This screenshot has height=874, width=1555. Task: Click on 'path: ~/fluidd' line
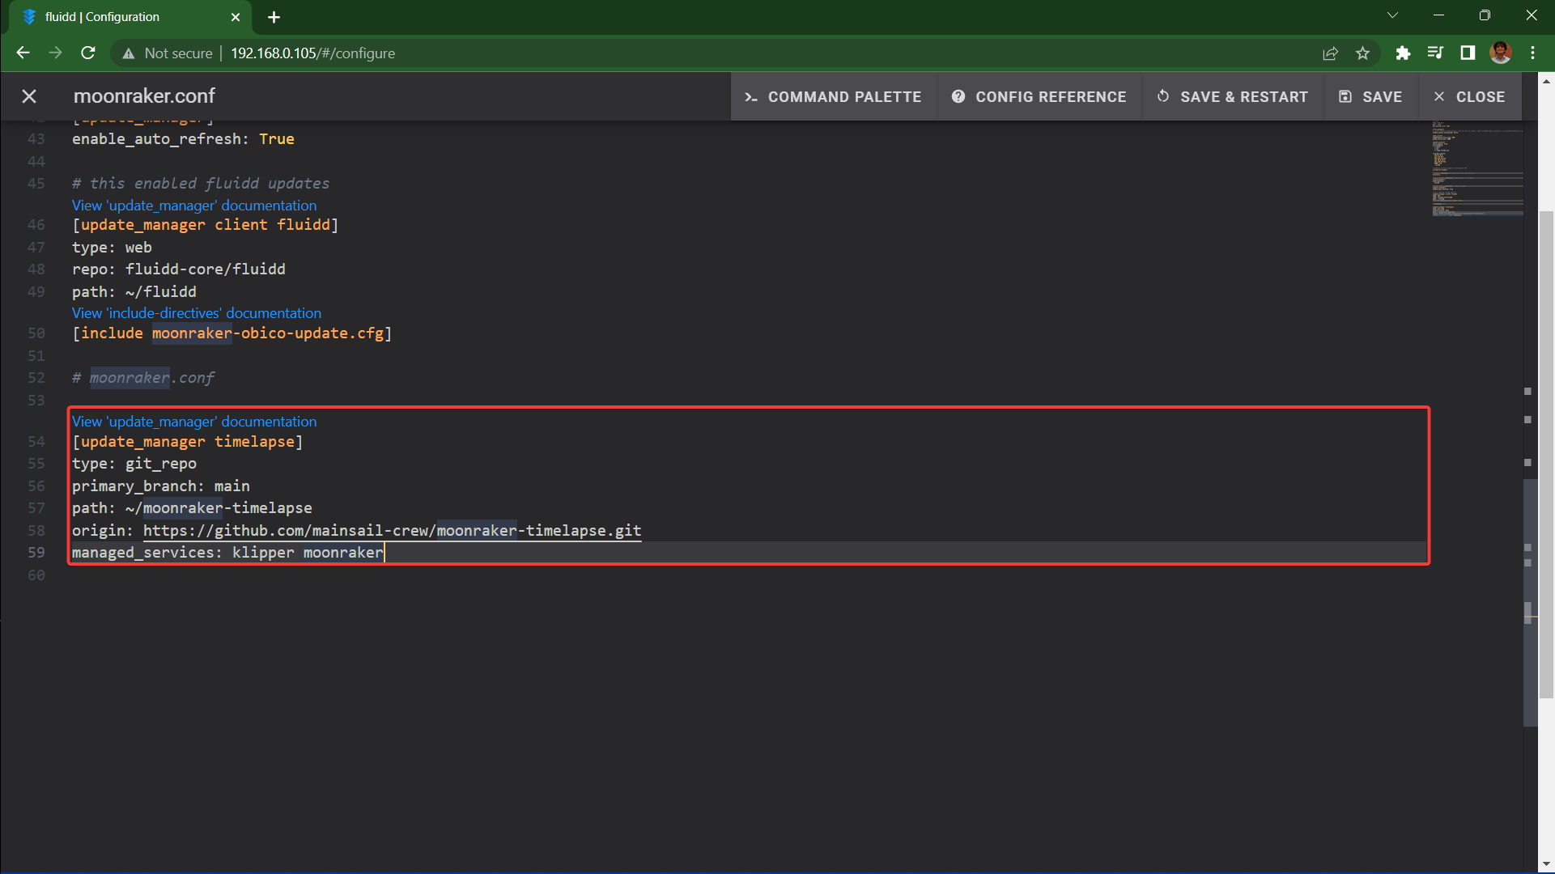[134, 292]
